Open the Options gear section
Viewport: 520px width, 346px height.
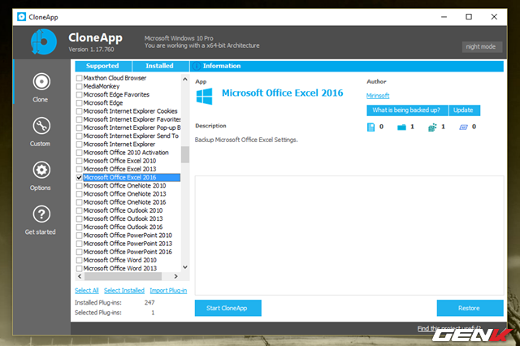pyautogui.click(x=41, y=175)
